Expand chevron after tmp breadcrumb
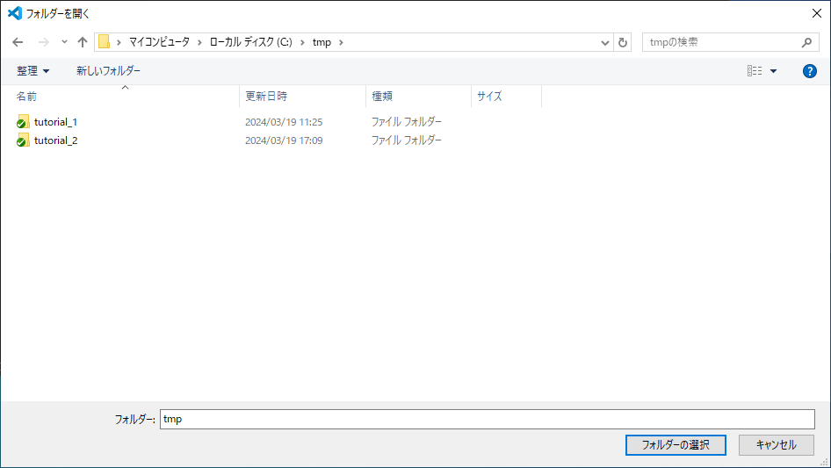This screenshot has width=831, height=468. point(342,42)
